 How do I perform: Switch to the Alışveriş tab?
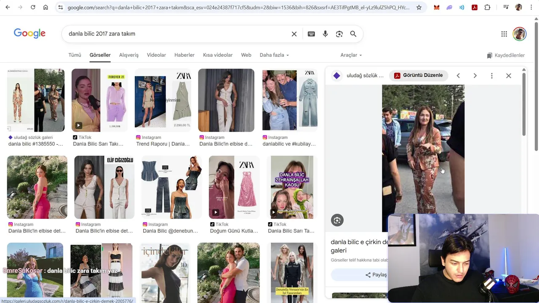129,55
